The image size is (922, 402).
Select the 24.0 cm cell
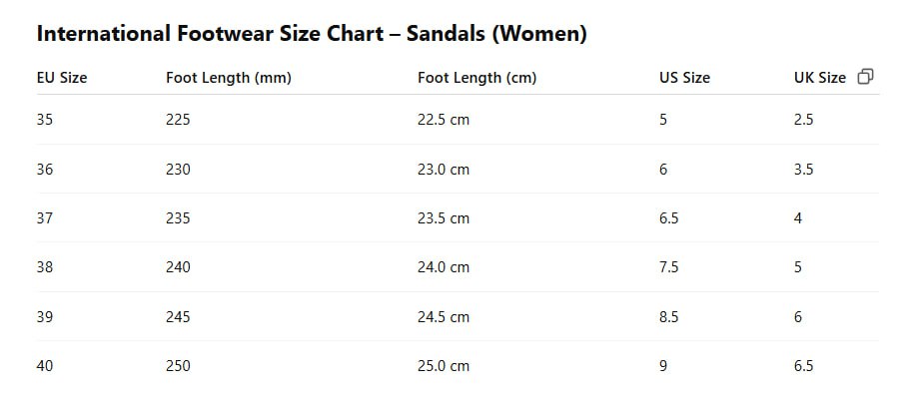(444, 267)
